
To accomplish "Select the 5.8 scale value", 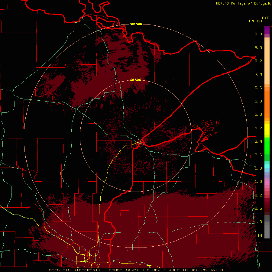I will [258, 101].
